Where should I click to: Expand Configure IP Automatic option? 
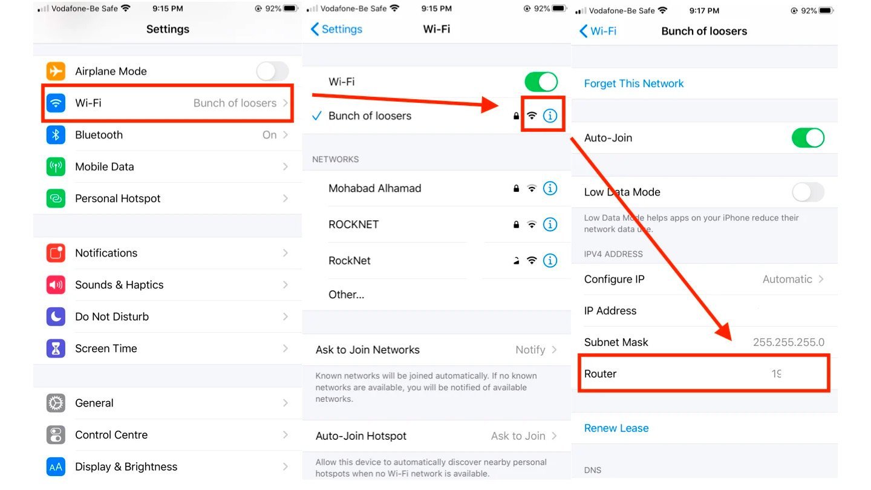tap(705, 279)
